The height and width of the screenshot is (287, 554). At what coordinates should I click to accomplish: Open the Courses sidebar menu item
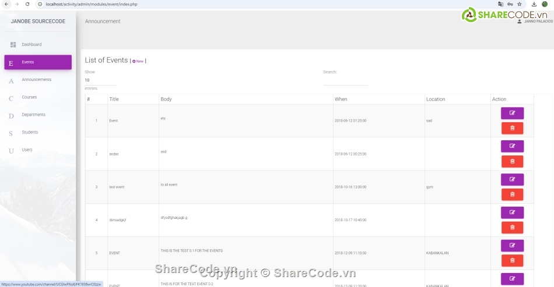pyautogui.click(x=29, y=97)
